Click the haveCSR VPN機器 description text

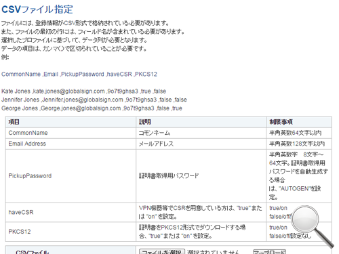point(200,212)
